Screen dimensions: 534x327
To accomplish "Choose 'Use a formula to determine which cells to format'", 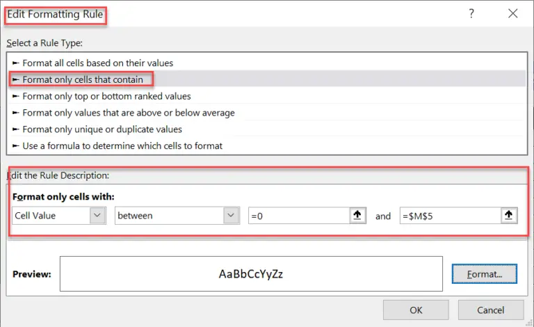I will coord(122,146).
